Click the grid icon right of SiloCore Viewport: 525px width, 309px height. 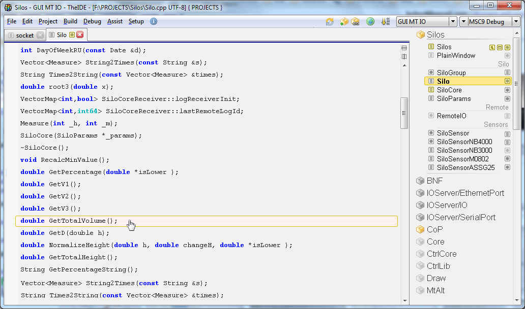(507, 90)
